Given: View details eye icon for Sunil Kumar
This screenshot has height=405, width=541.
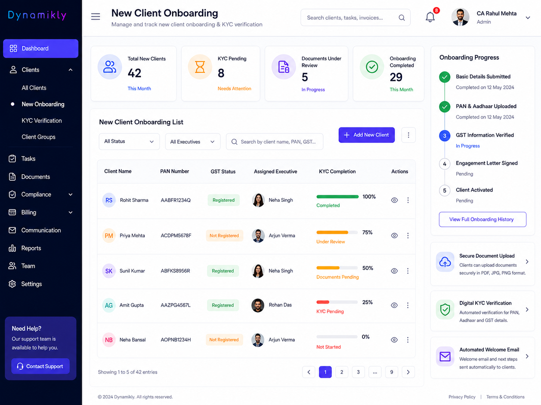Looking at the screenshot, I should pos(394,271).
